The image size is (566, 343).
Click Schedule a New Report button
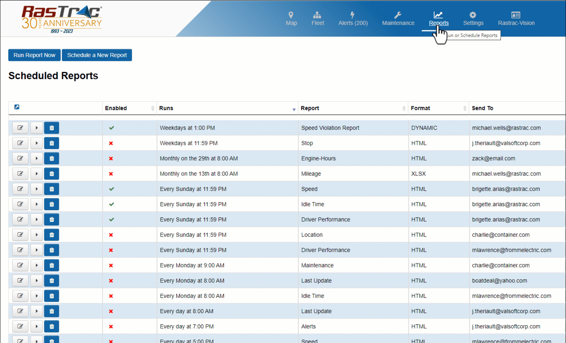[x=97, y=55]
